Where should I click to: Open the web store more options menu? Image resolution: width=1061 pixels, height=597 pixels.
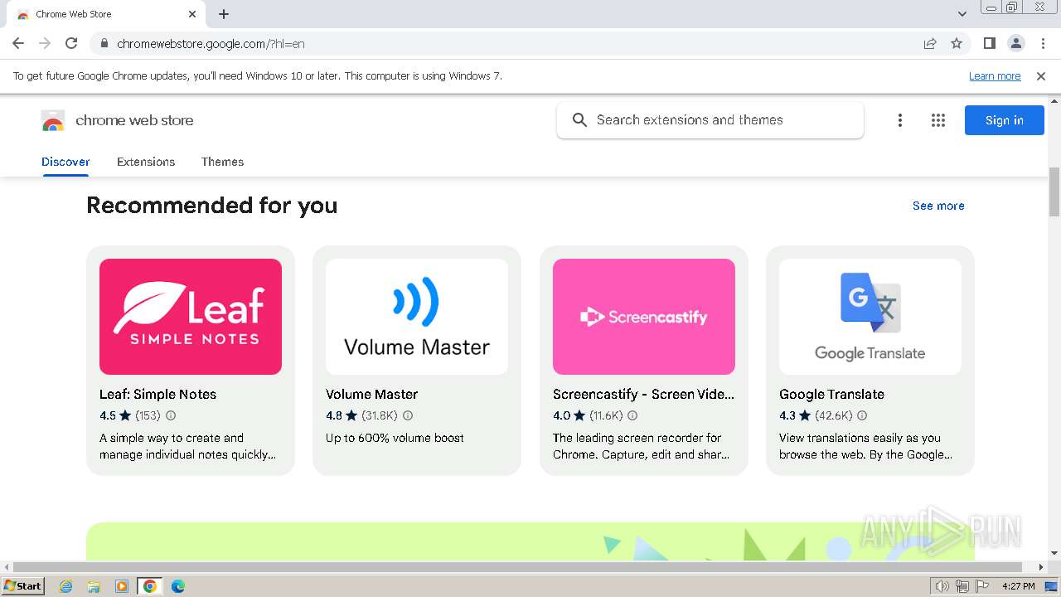click(x=899, y=120)
